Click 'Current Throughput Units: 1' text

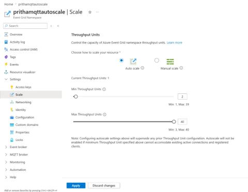pyautogui.click(x=90, y=78)
